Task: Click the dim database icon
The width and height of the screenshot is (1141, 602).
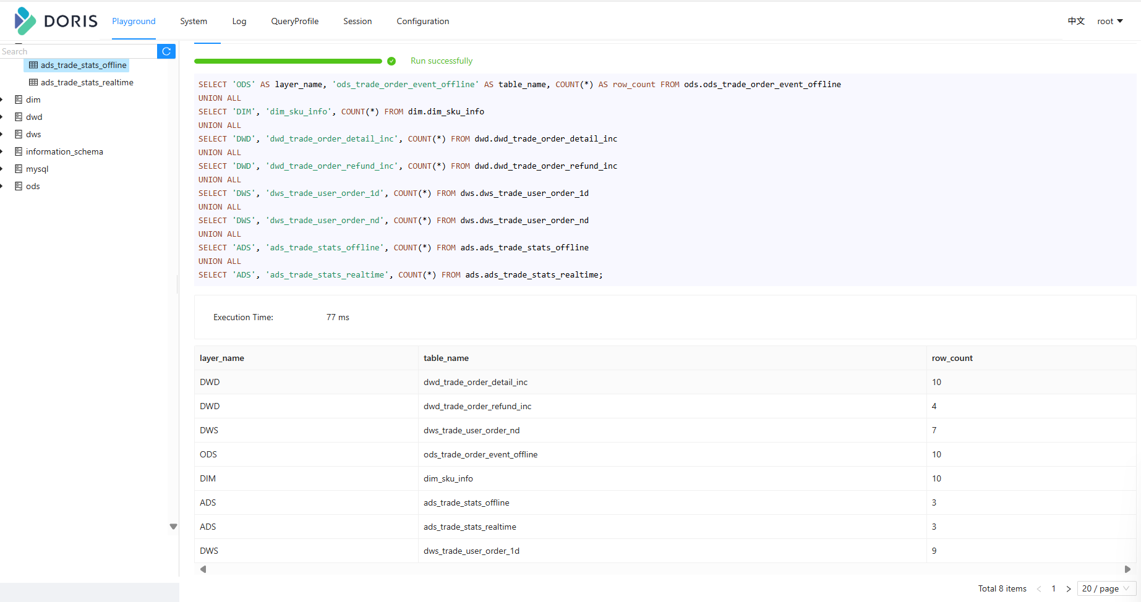Action: pos(19,100)
